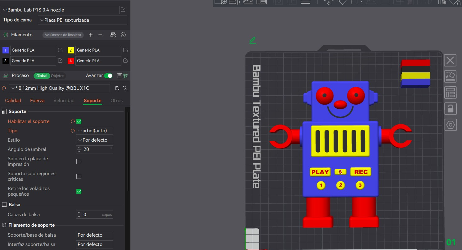Click the green process tools icon

[x=125, y=76]
